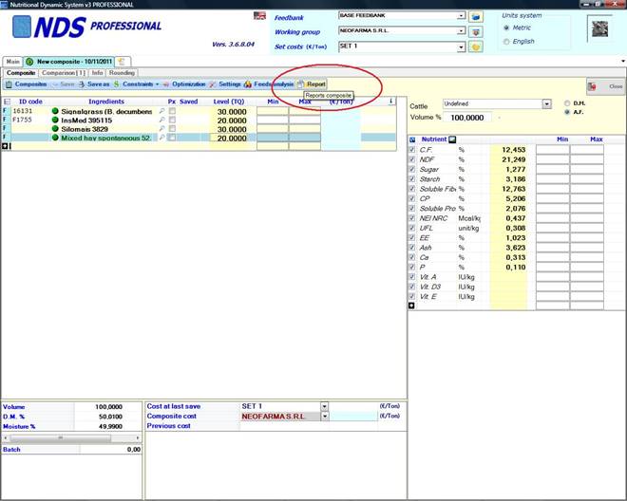Open the Feedbank manager icon button
The width and height of the screenshot is (627, 501).
coord(475,17)
